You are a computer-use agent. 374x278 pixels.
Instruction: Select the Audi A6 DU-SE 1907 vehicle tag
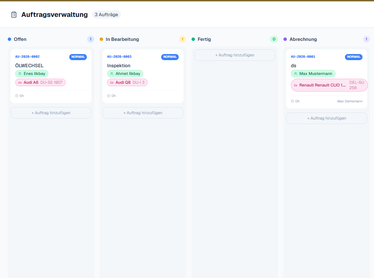coord(40,82)
